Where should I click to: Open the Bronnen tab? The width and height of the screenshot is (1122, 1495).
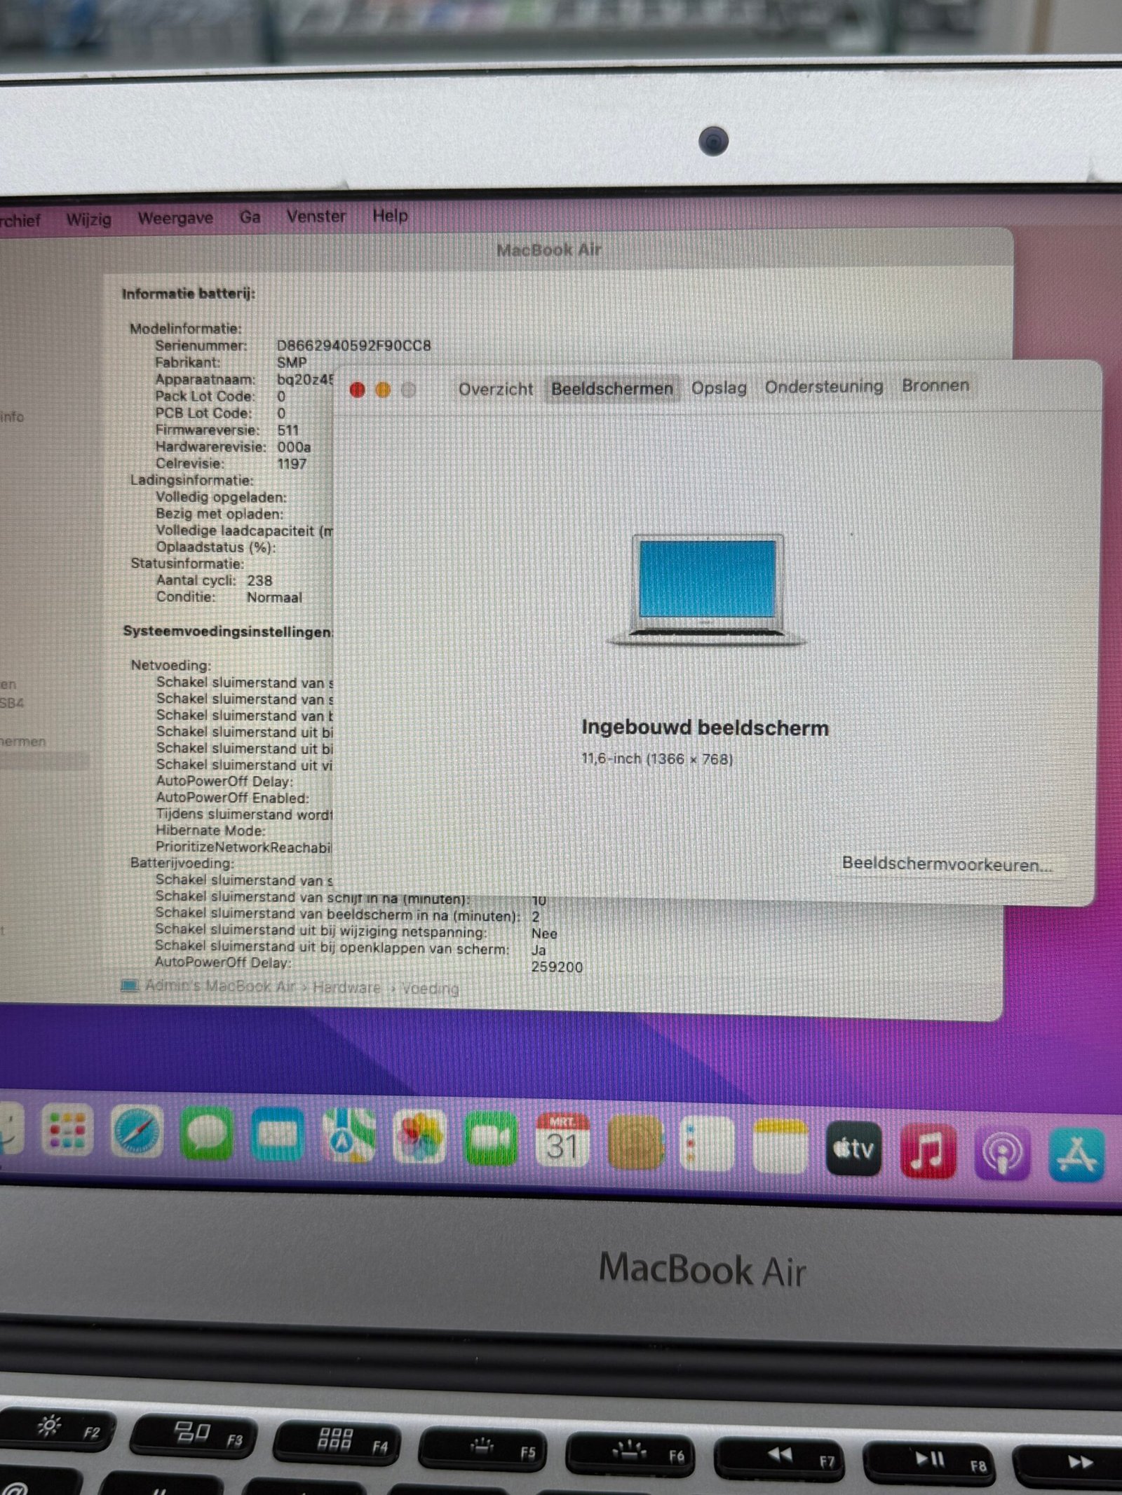click(x=935, y=385)
